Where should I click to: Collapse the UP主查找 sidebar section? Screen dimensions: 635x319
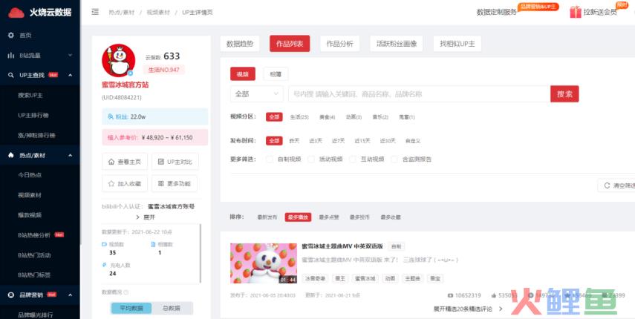39,75
